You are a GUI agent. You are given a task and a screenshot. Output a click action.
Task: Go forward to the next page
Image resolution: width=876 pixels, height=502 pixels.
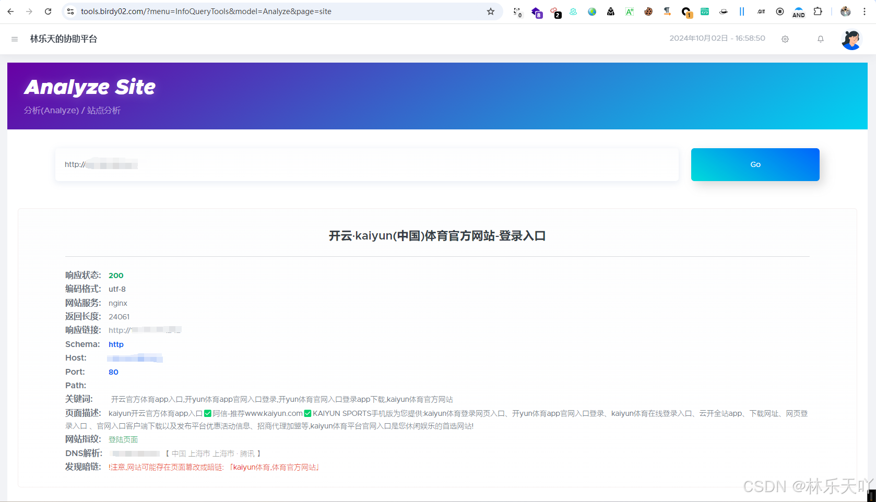[x=29, y=11]
